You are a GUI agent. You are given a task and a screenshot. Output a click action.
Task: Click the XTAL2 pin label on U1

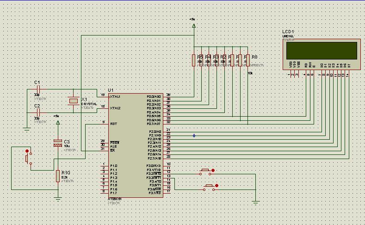(x=115, y=108)
